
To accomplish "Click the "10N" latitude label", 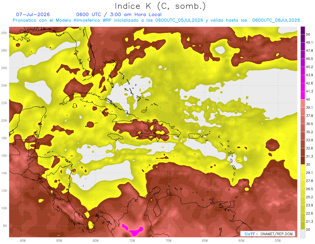I will click(x=4, y=208).
